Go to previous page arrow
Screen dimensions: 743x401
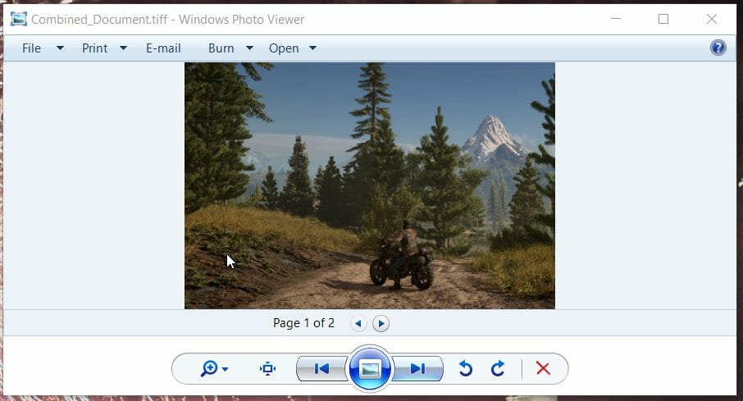[358, 323]
